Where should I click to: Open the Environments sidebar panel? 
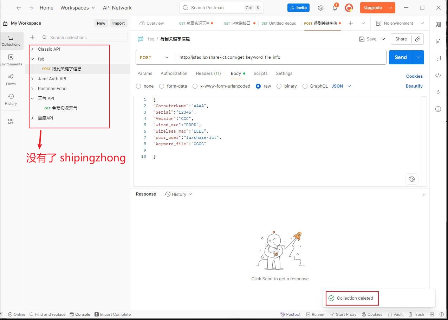(11, 60)
